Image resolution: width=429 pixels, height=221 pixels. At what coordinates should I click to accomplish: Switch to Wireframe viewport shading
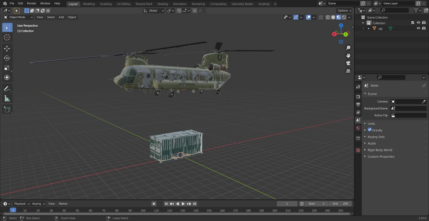click(328, 17)
